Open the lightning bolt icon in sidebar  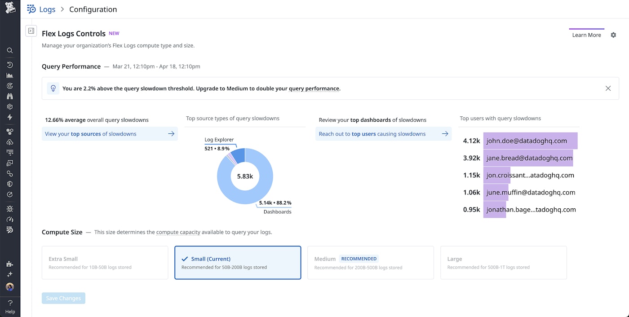click(x=10, y=117)
